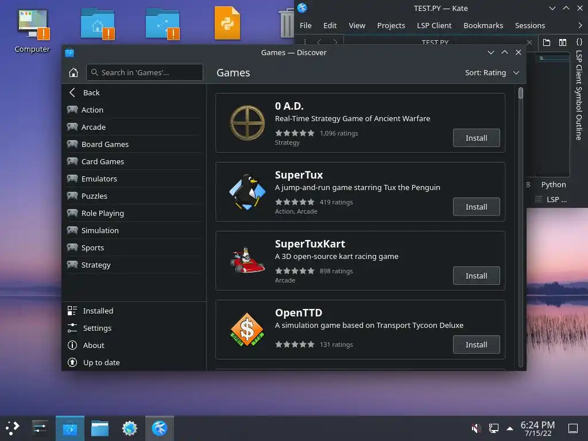Screen dimensions: 588x441
Task: Open the OpenTTD dollar sign icon
Action: (x=247, y=329)
